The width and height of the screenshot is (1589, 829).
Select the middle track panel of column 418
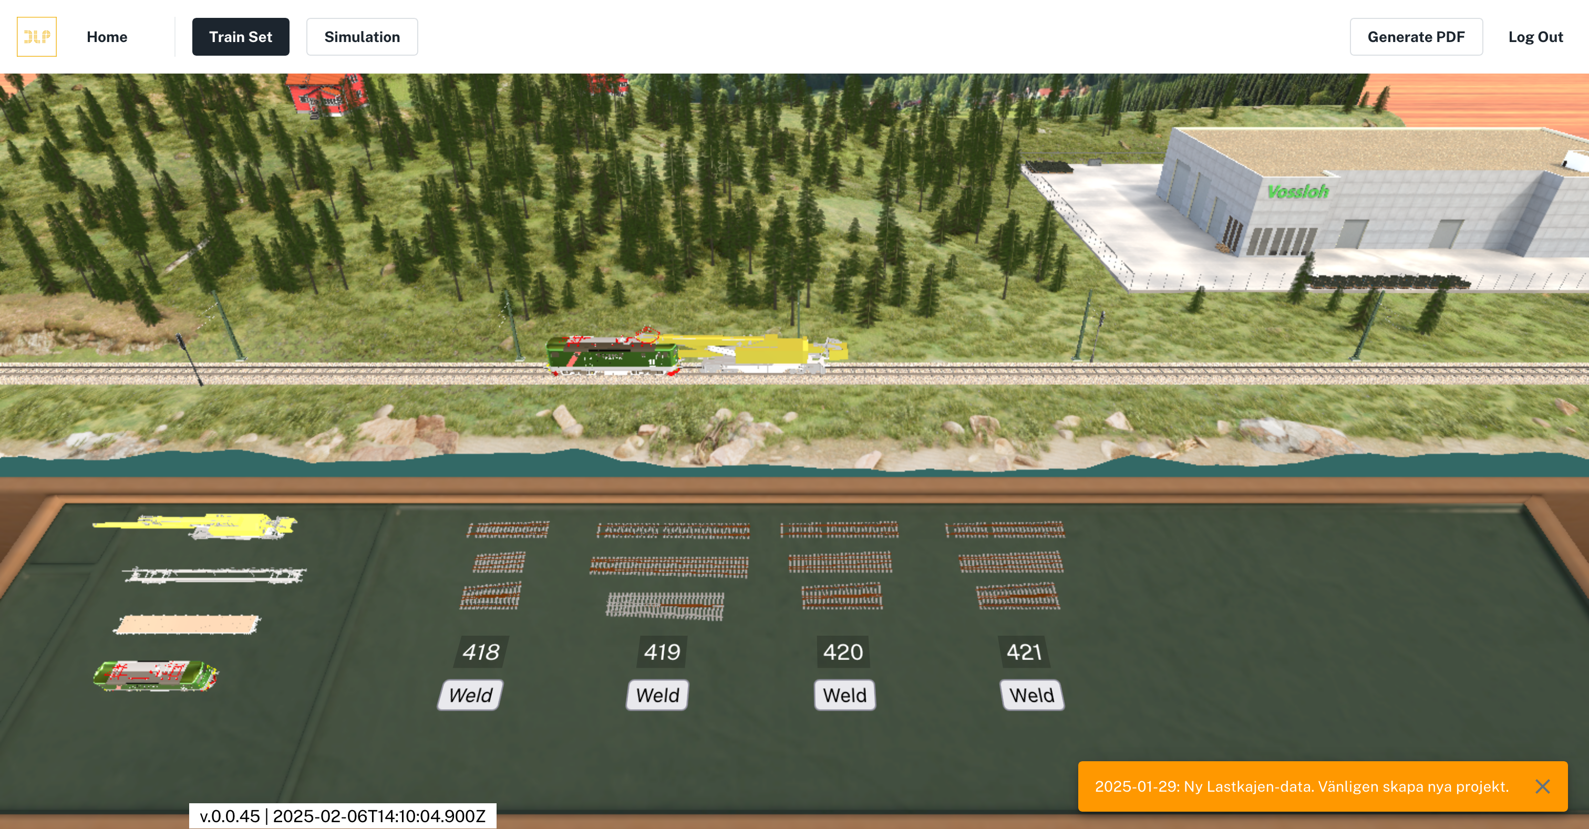(500, 562)
